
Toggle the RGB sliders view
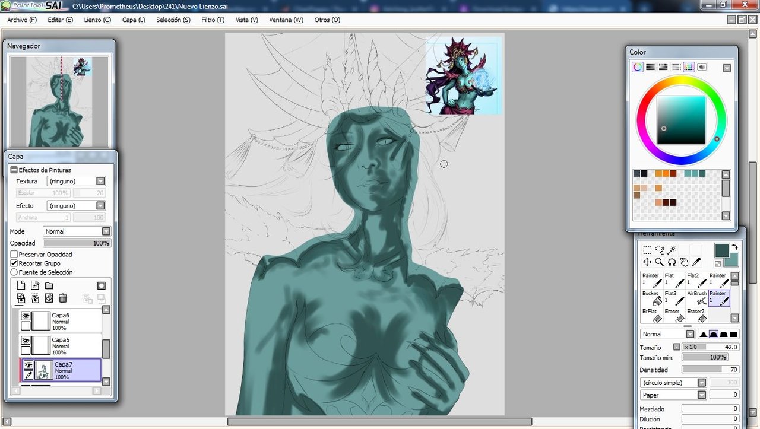650,67
